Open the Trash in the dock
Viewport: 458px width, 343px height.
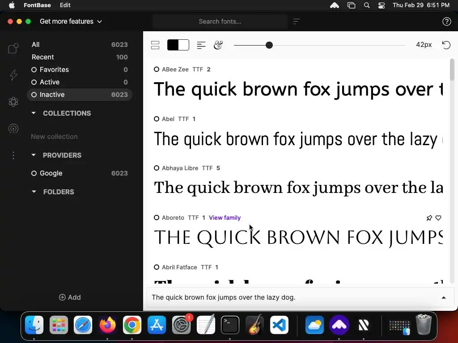tap(424, 324)
